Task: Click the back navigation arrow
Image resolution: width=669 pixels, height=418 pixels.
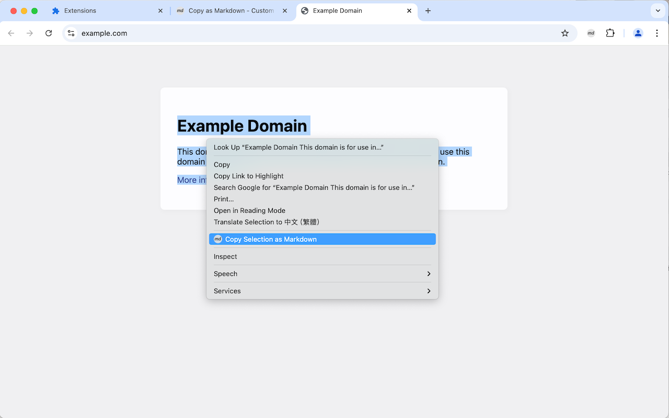Action: (x=11, y=33)
